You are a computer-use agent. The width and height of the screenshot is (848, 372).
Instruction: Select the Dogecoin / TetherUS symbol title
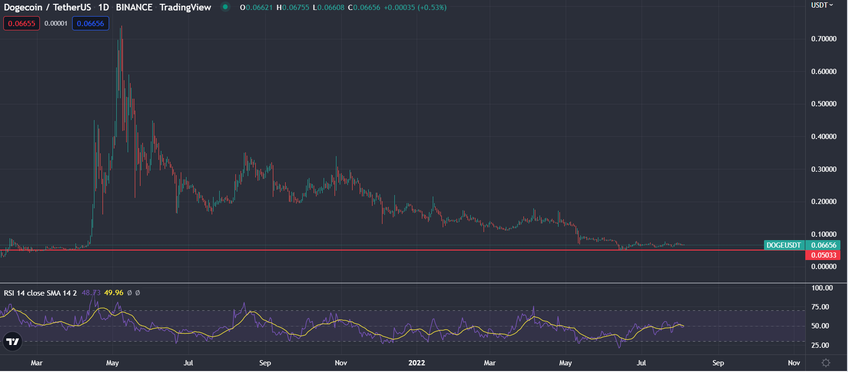click(x=47, y=7)
